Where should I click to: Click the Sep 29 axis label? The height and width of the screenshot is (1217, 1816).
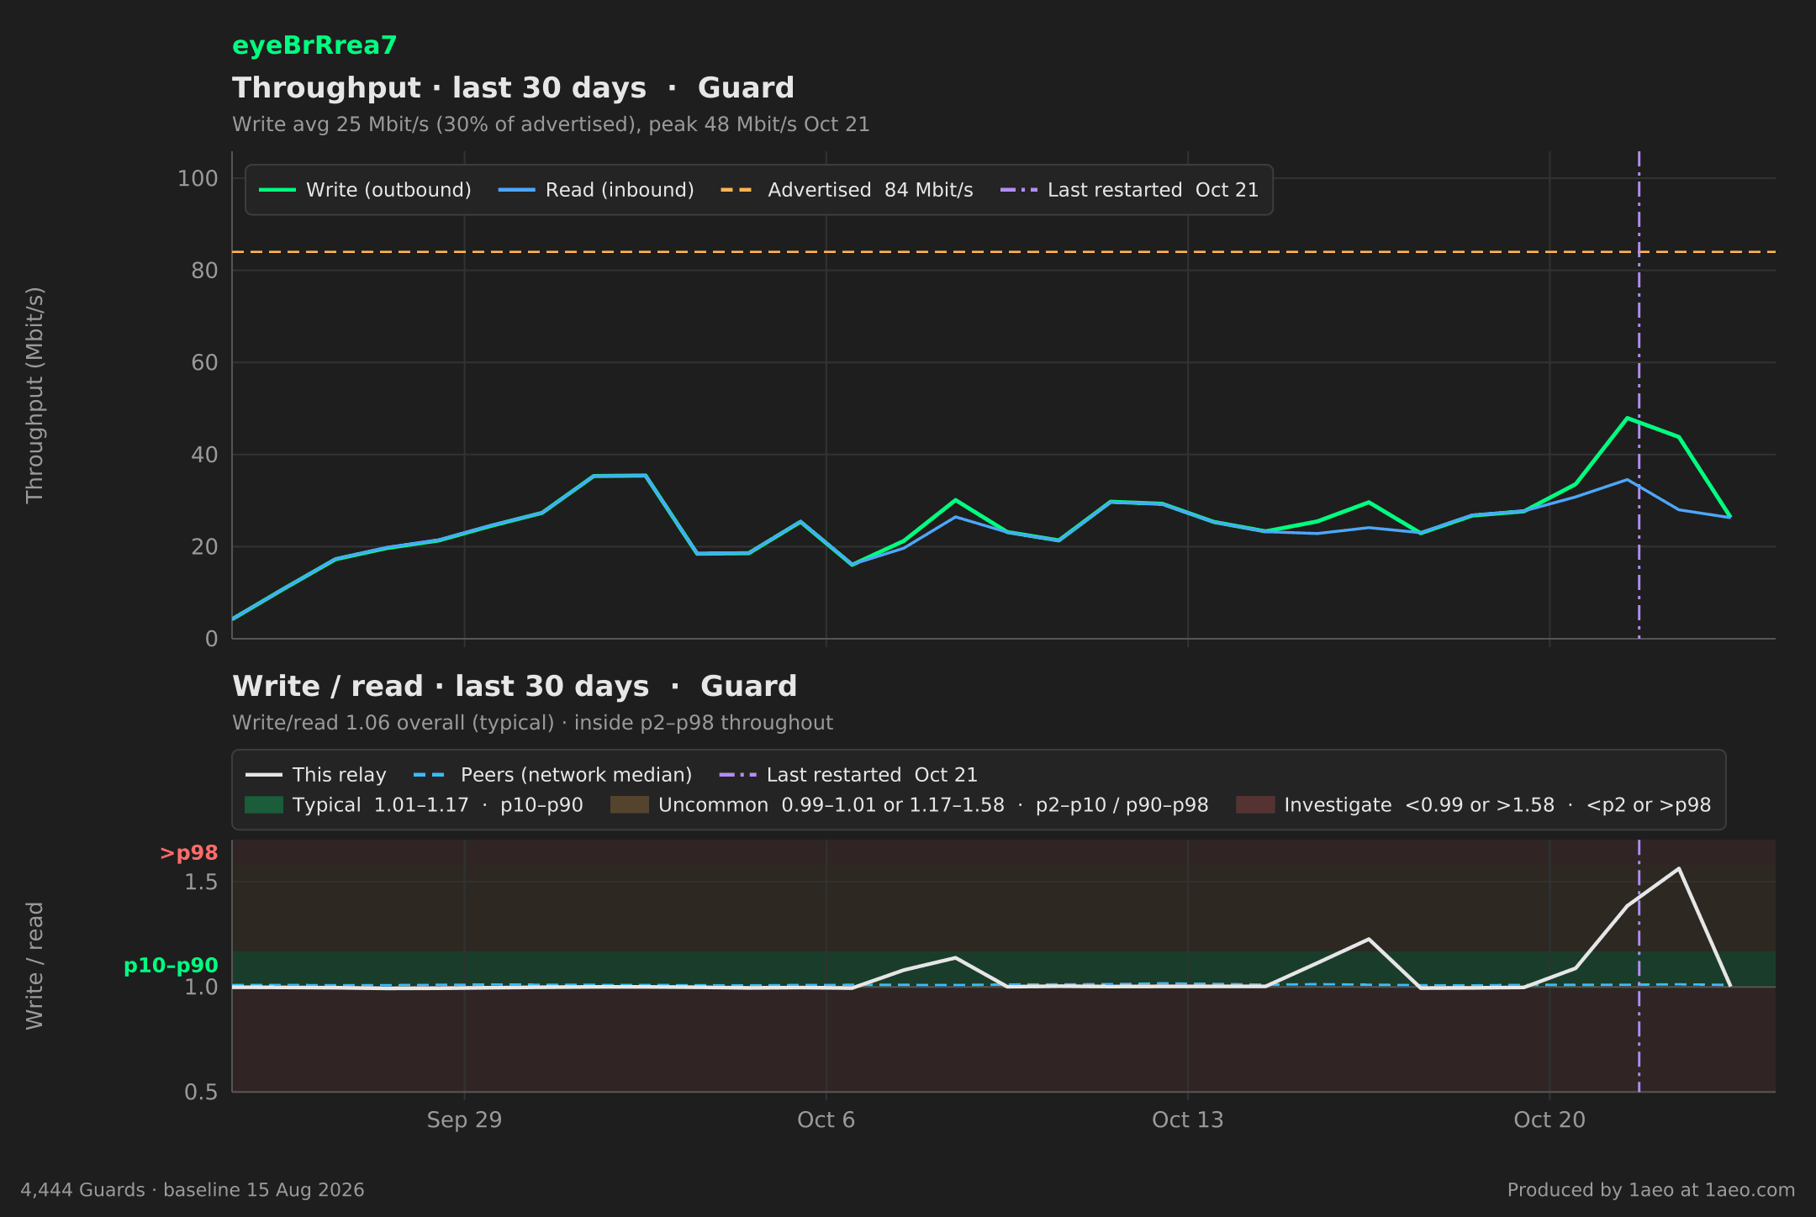[464, 1120]
